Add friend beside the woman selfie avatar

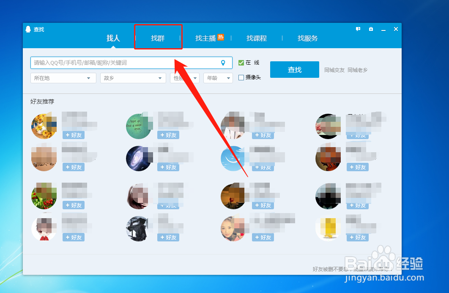[x=263, y=237]
